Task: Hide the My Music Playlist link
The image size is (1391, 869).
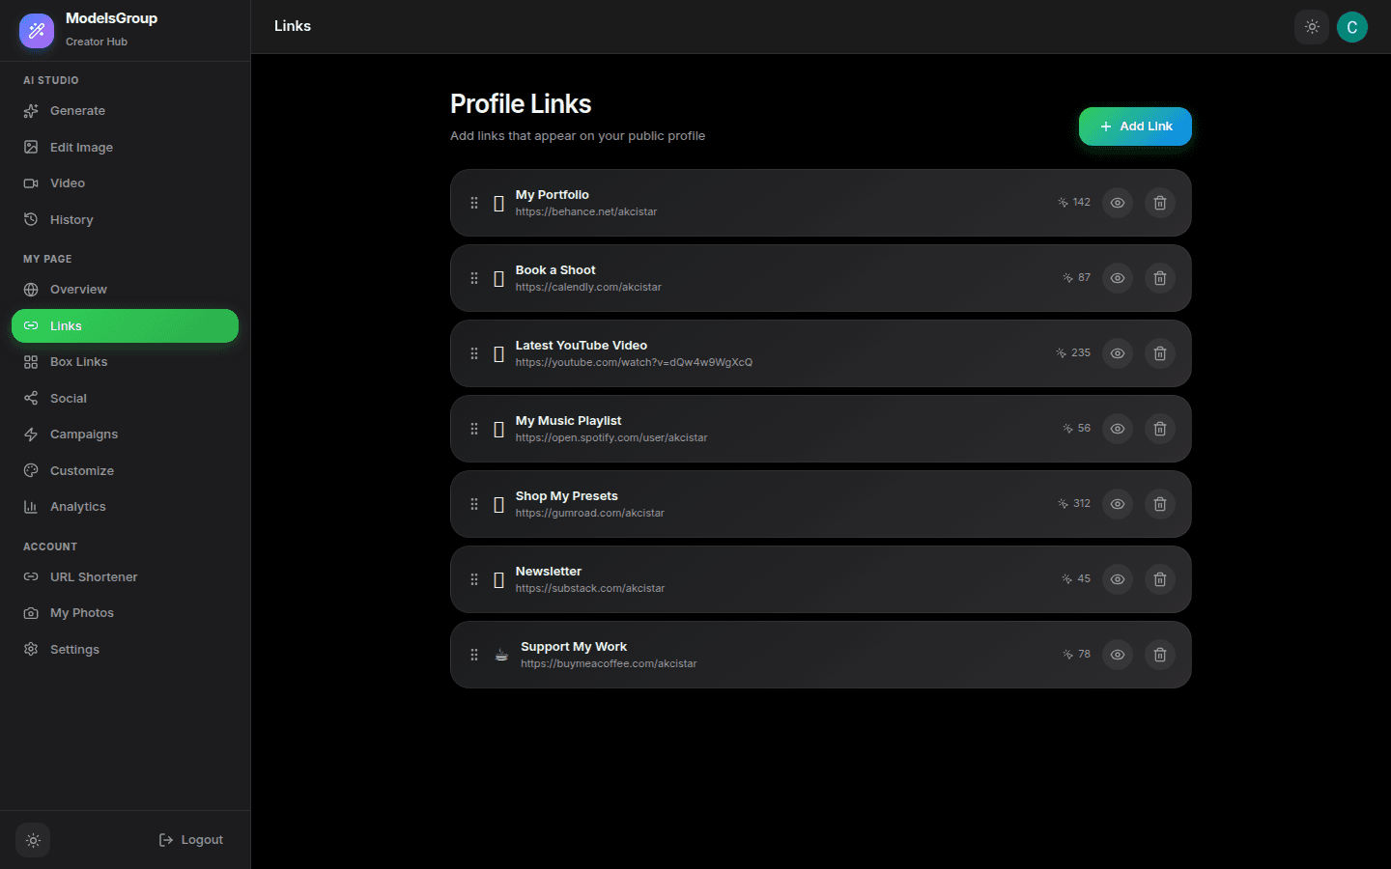Action: [1117, 429]
